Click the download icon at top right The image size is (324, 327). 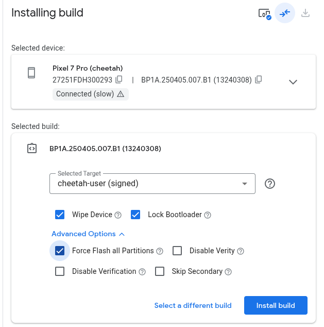click(305, 13)
